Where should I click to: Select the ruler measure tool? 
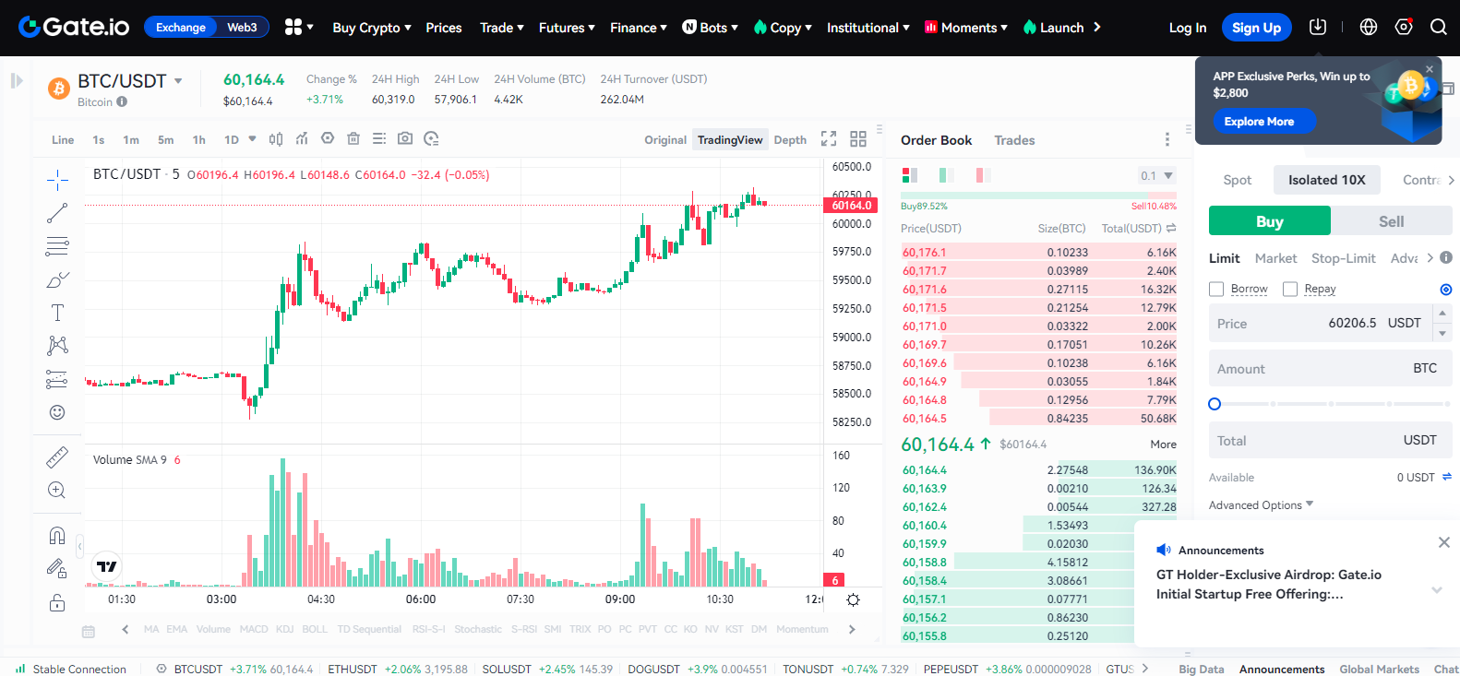57,457
